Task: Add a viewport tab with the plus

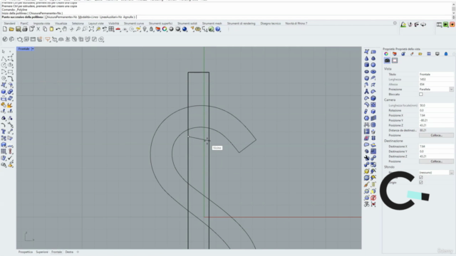Action: [78, 252]
